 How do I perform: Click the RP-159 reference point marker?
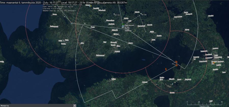[114, 14]
